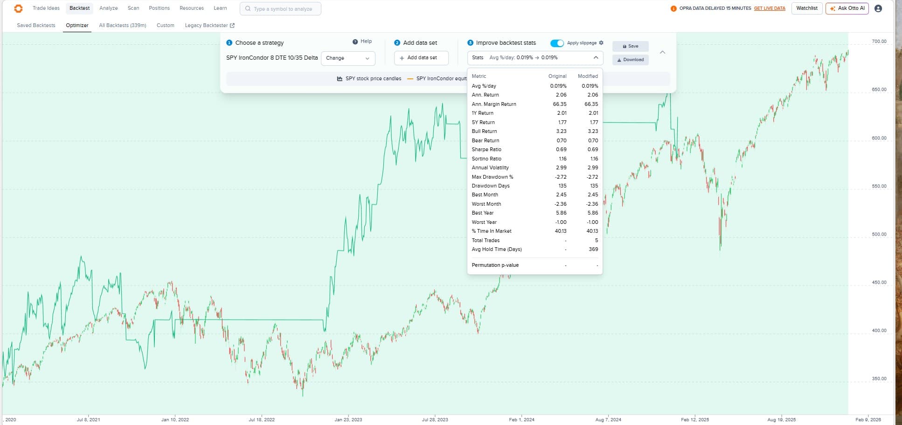
Task: Click the GET LIVE DATA link
Action: (770, 8)
